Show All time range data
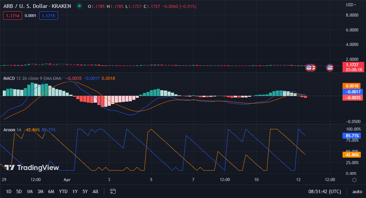The height and width of the screenshot is (198, 366). 96,191
